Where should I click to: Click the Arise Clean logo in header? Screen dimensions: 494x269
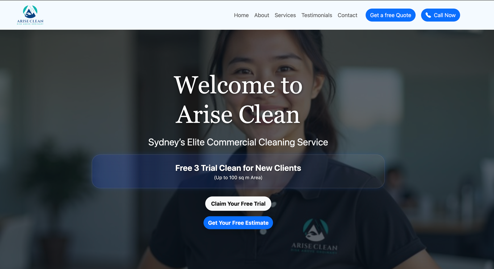30,15
